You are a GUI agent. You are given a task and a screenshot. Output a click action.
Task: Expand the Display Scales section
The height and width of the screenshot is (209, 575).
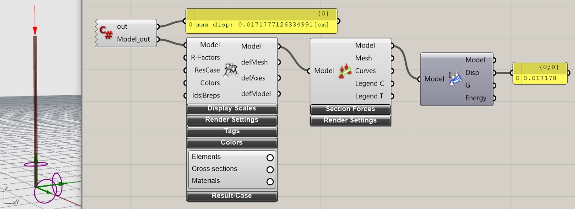(x=232, y=109)
